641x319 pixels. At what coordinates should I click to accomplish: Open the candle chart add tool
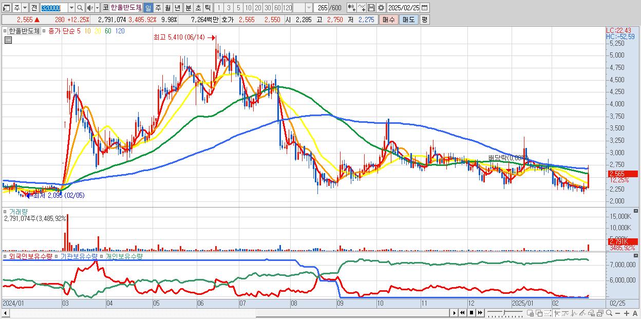coord(352,8)
